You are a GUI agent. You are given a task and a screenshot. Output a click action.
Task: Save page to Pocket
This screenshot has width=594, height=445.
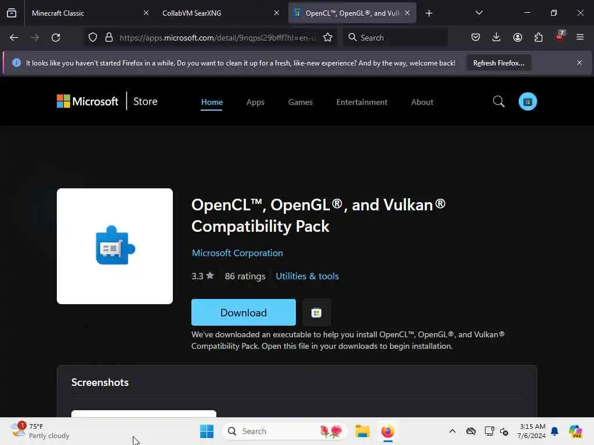click(476, 38)
